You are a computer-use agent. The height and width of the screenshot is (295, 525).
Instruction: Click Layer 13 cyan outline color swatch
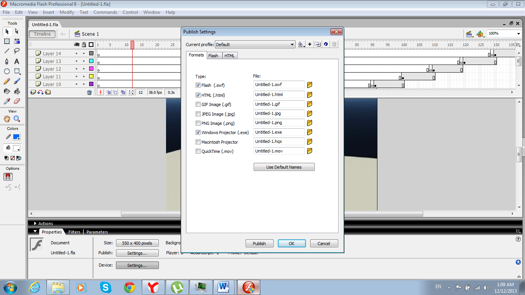(91, 61)
